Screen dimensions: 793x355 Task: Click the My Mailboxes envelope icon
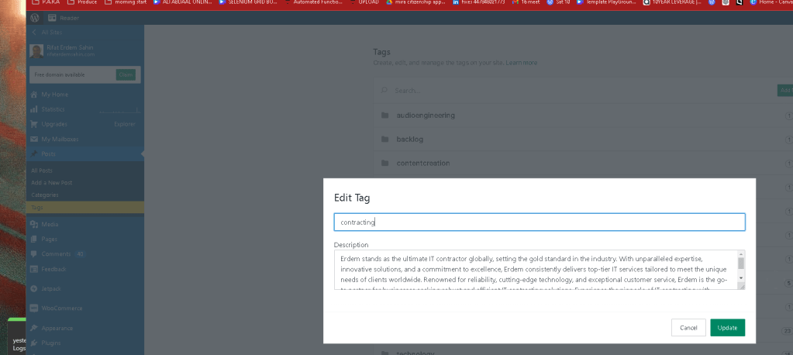pyautogui.click(x=34, y=139)
